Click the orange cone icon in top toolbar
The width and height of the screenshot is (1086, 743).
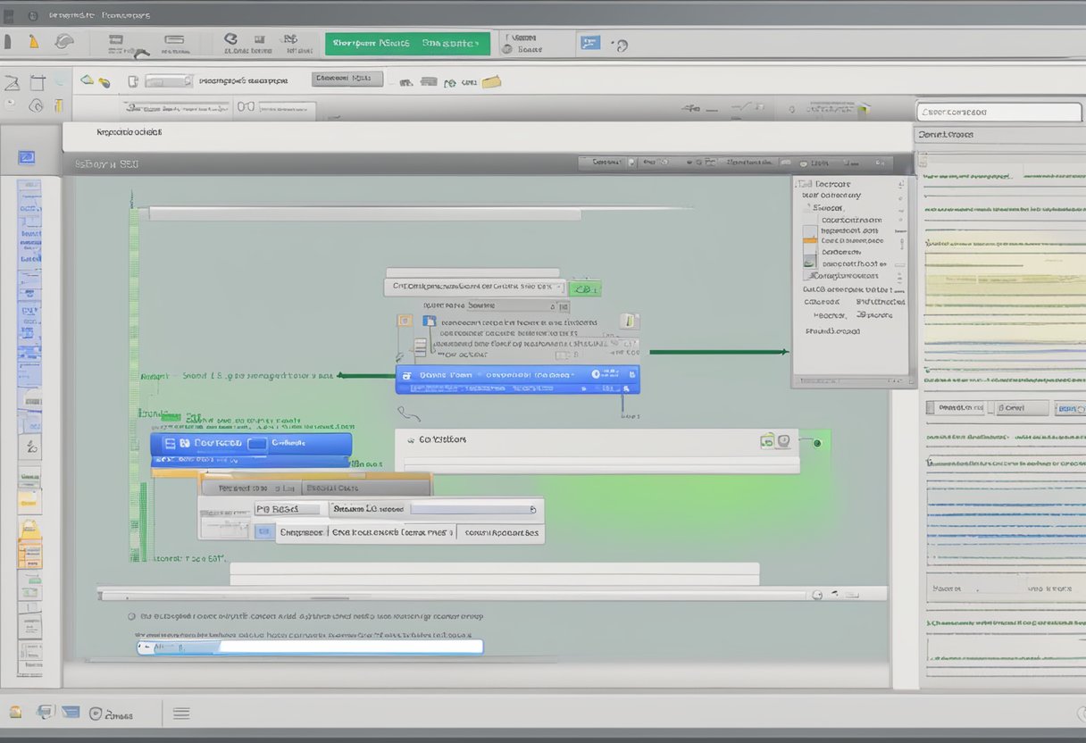[x=34, y=41]
